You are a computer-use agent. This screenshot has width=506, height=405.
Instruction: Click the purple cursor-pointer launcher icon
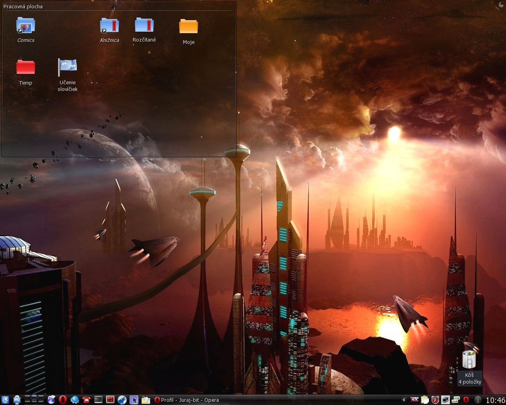(134, 400)
